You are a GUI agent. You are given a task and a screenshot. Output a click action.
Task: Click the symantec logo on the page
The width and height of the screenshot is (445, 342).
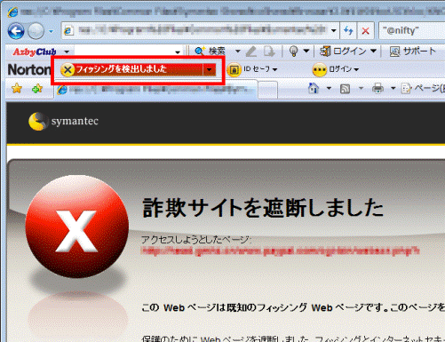click(63, 121)
